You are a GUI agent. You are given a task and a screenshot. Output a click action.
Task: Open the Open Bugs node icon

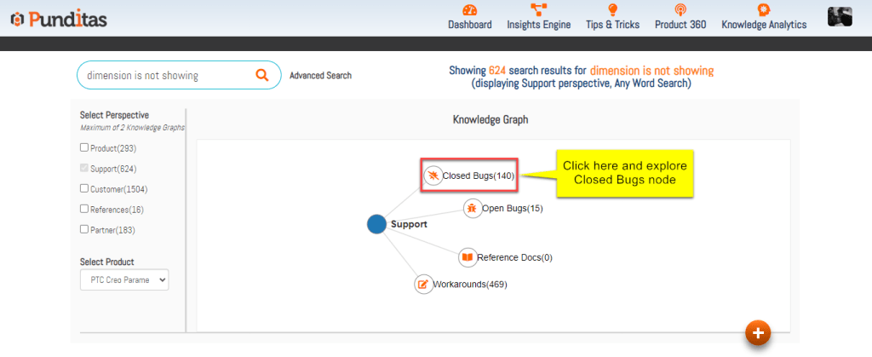click(473, 208)
